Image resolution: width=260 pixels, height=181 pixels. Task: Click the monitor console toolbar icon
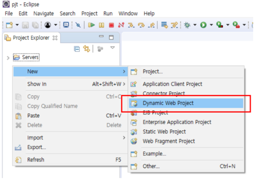66,25
